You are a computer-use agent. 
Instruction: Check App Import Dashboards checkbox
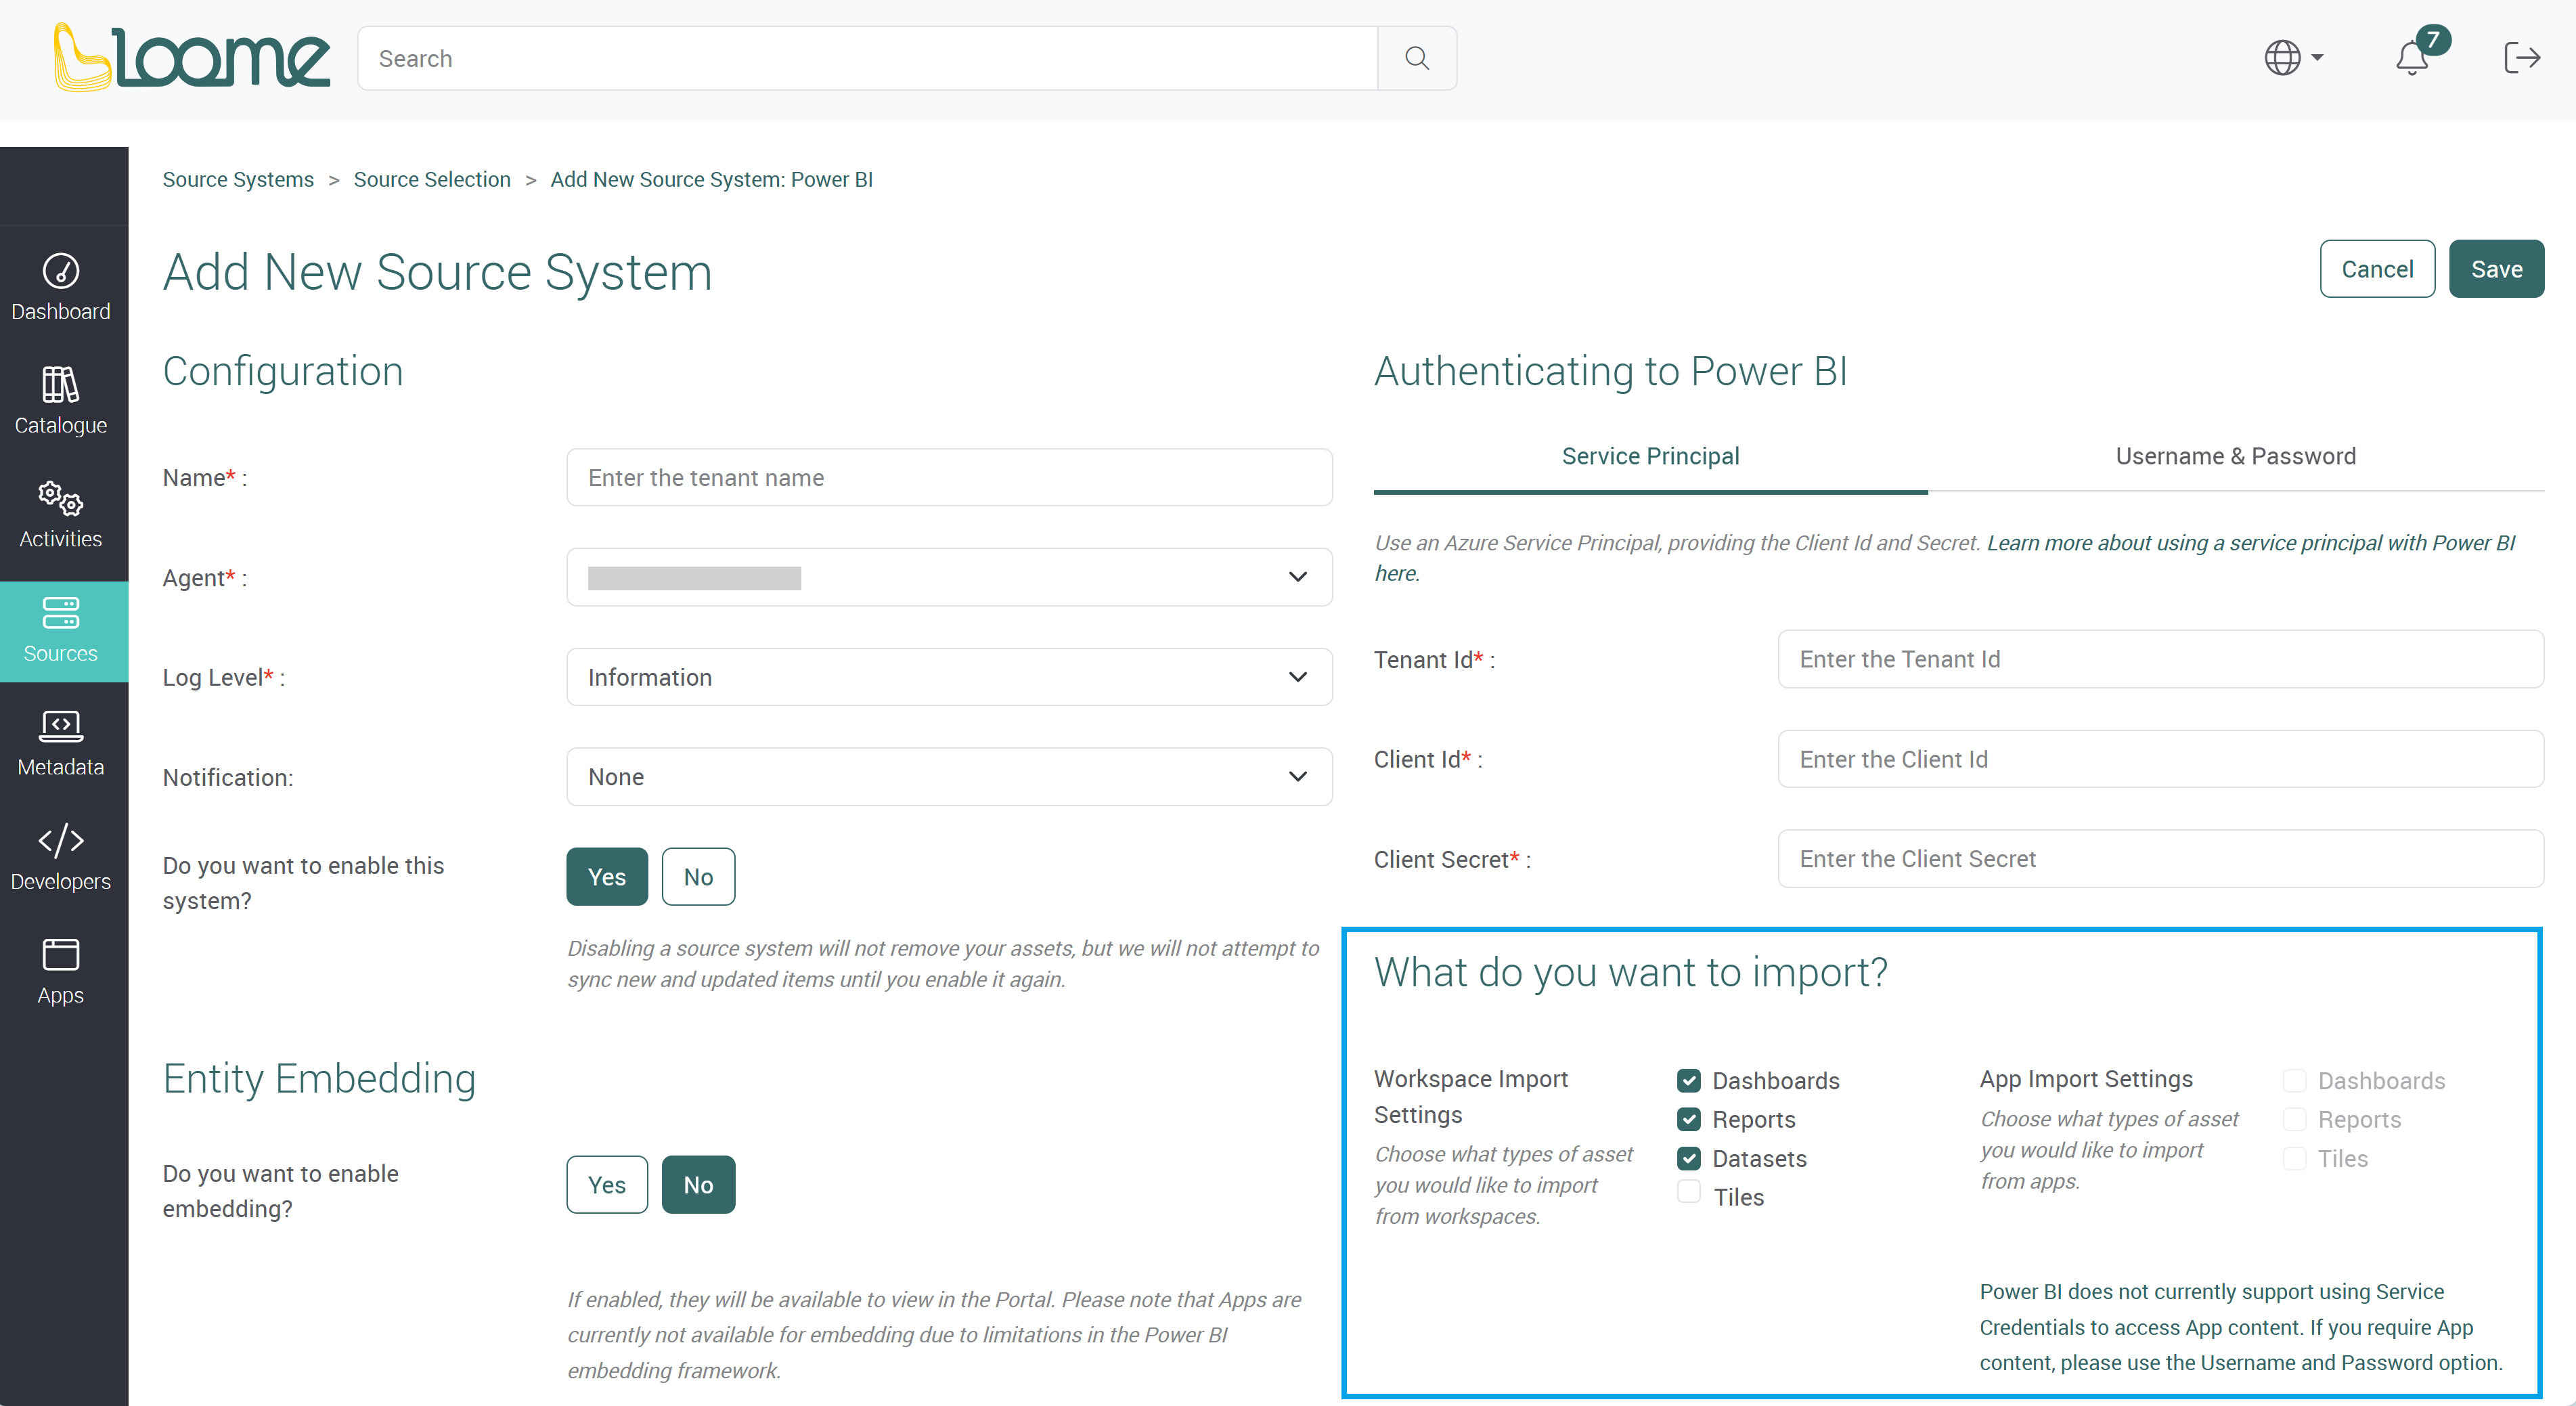2294,1080
